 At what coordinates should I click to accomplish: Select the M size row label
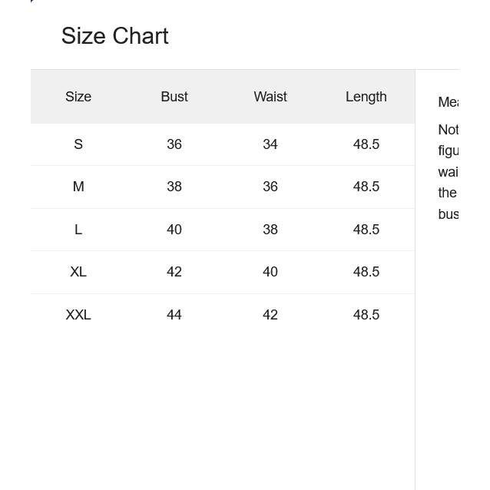(78, 187)
